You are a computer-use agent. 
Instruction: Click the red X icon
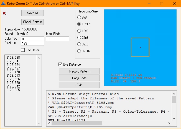coord(4,13)
